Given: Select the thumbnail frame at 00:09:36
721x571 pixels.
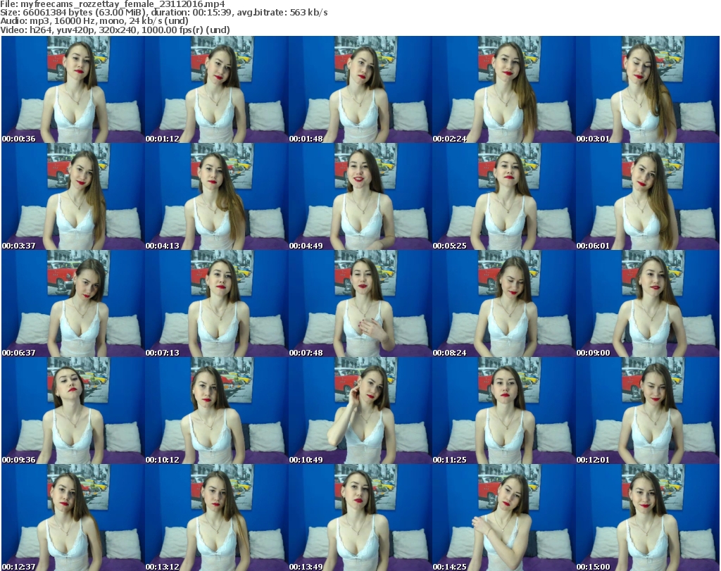Looking at the screenshot, I should [x=73, y=411].
